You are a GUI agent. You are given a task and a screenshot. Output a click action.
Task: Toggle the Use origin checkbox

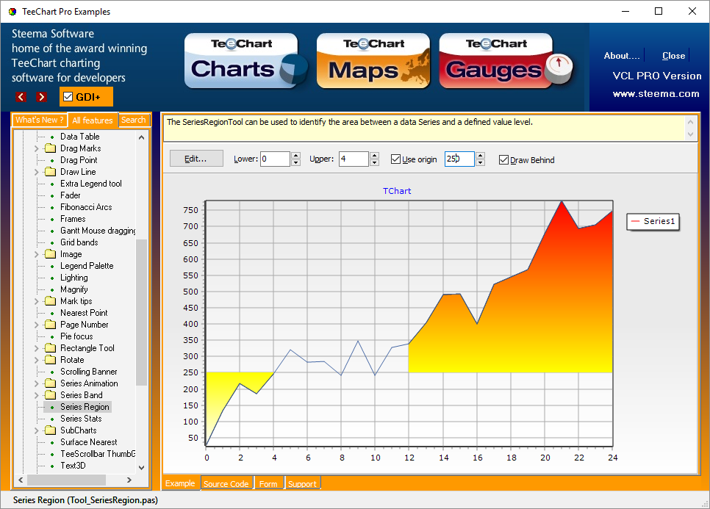coord(395,159)
